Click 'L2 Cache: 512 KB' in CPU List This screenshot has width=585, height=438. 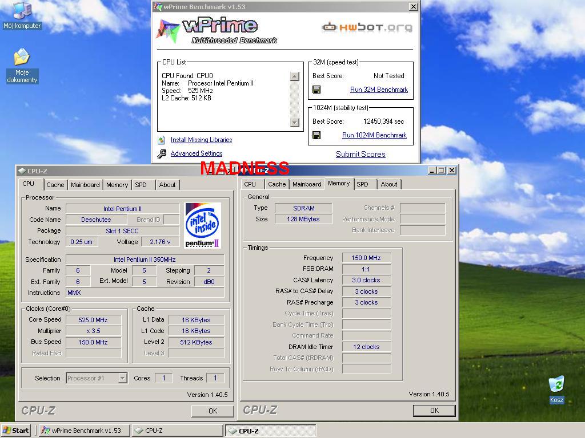coord(187,98)
